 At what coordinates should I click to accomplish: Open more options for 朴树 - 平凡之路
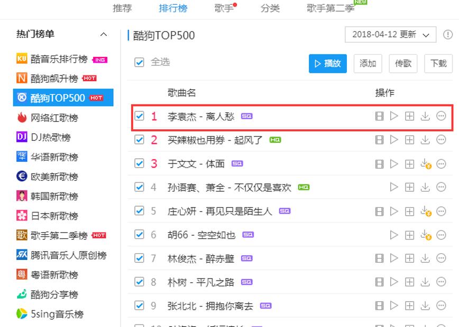click(441, 282)
